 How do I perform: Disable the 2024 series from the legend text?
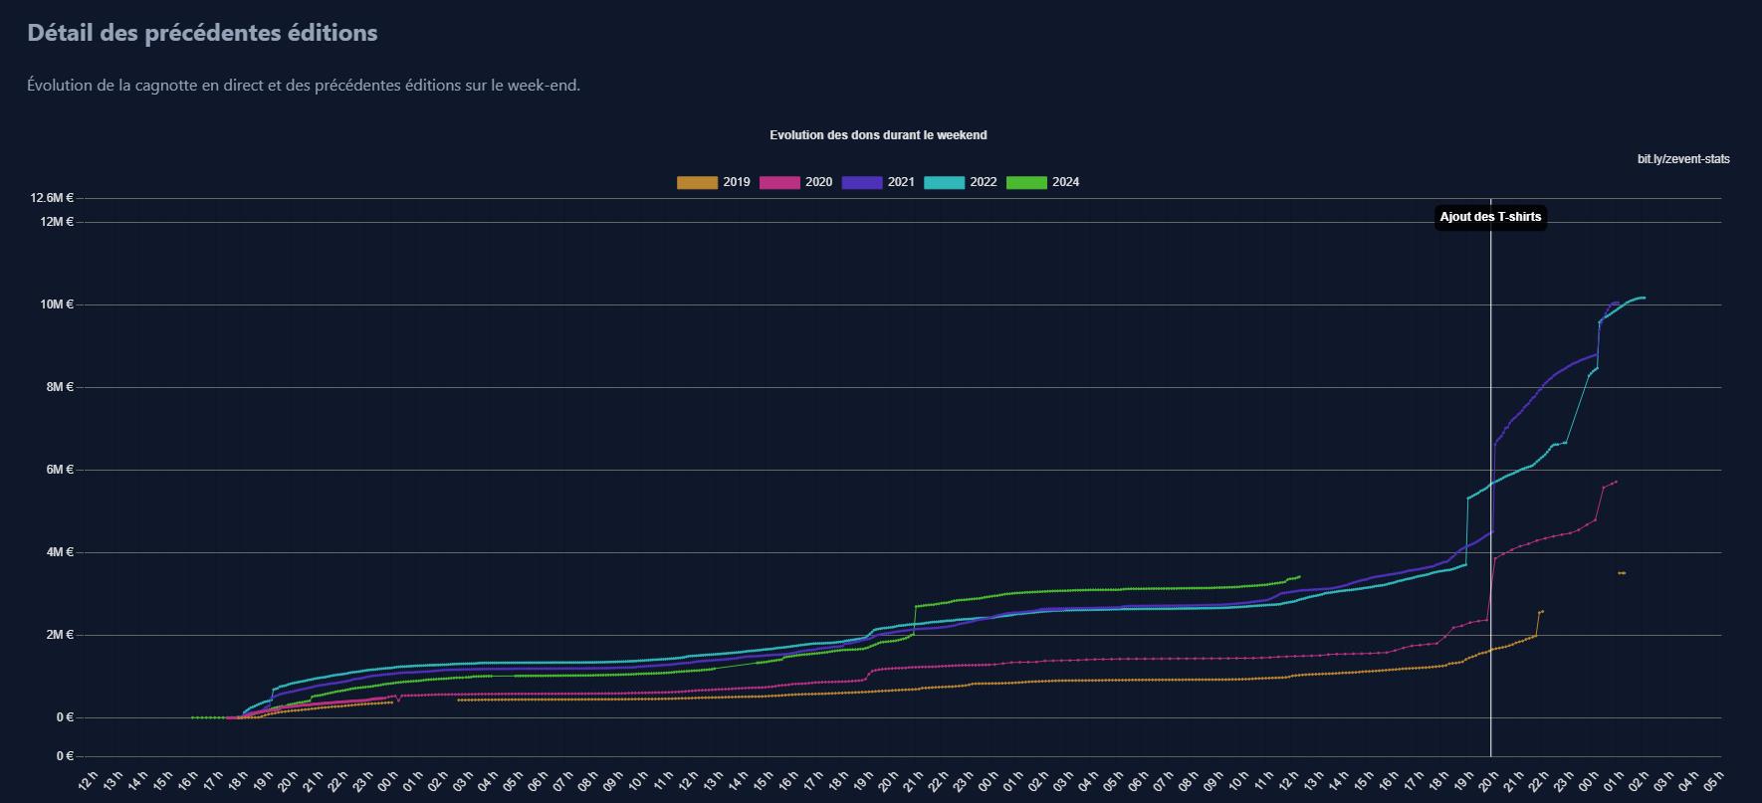click(x=1065, y=182)
